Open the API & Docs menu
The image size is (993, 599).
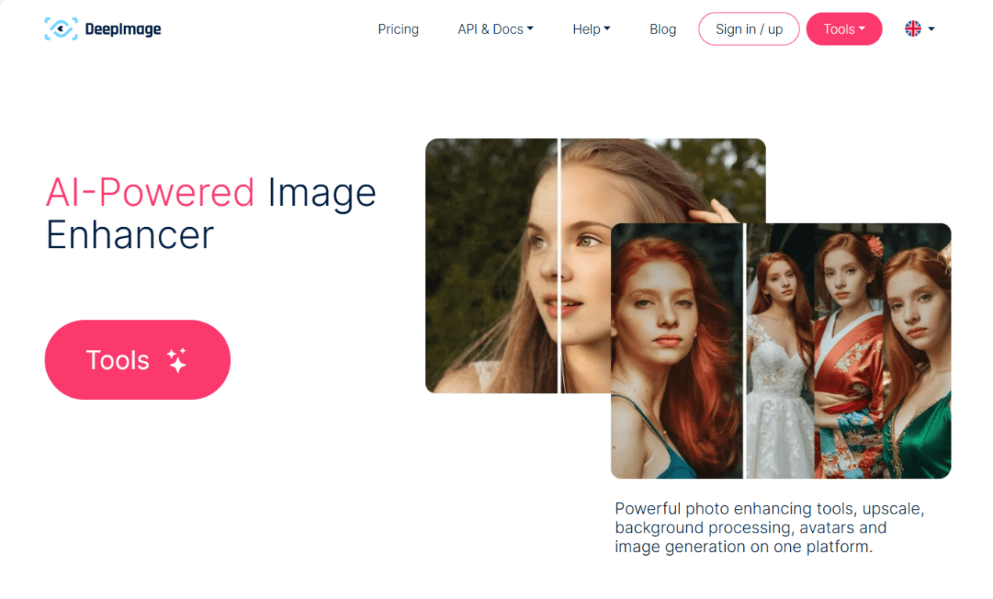point(490,29)
